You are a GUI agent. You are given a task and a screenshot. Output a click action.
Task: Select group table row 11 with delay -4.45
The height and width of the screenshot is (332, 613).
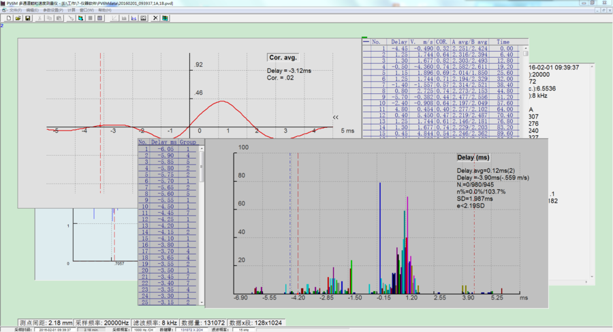pos(168,213)
